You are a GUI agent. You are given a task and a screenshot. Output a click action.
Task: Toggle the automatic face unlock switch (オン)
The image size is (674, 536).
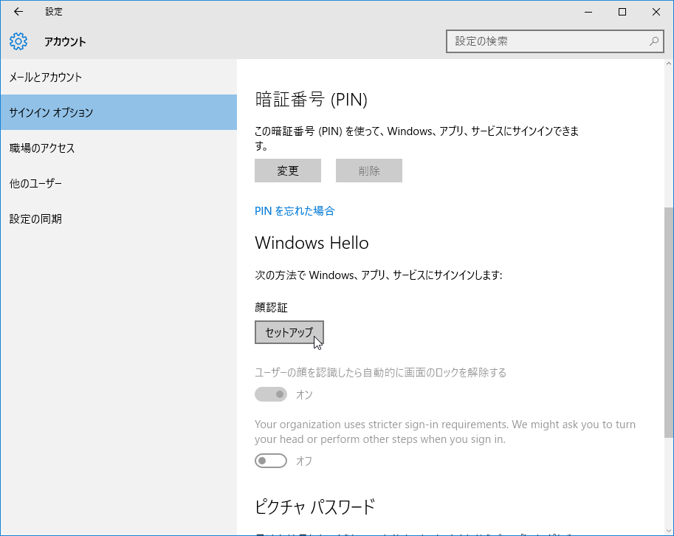(271, 394)
